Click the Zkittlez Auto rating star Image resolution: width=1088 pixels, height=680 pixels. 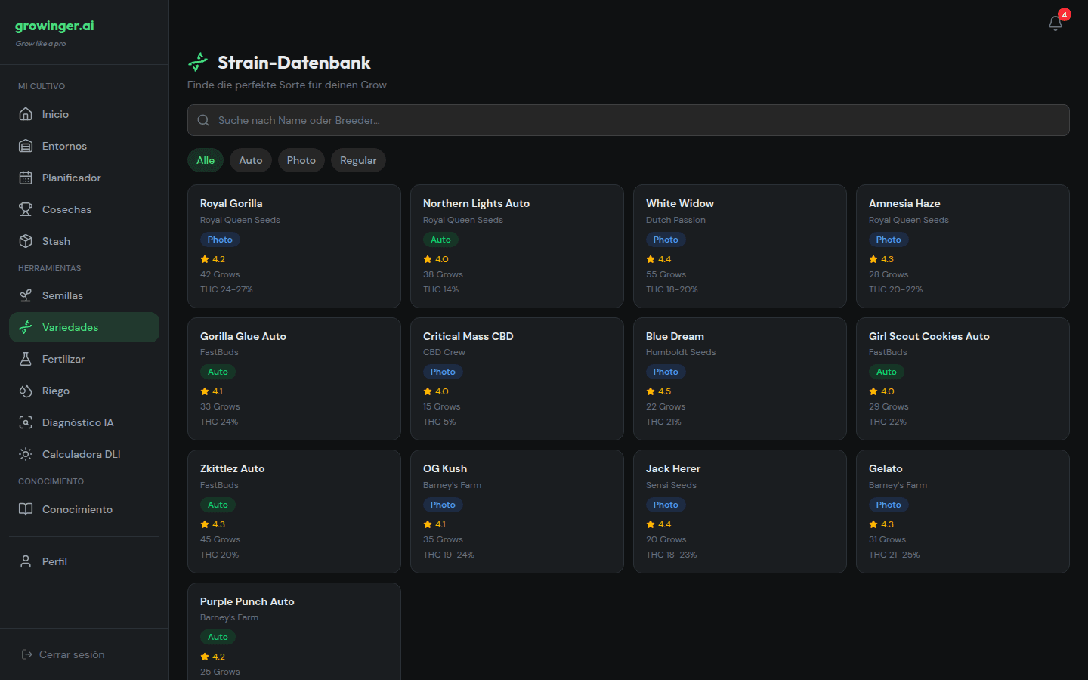pyautogui.click(x=205, y=524)
